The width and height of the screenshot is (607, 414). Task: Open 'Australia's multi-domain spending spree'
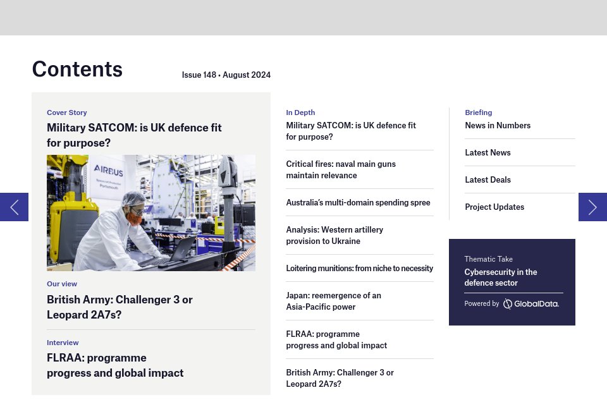(x=358, y=202)
